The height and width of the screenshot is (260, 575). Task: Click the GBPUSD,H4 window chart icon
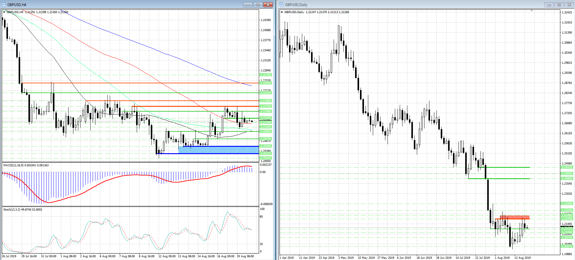pyautogui.click(x=4, y=5)
